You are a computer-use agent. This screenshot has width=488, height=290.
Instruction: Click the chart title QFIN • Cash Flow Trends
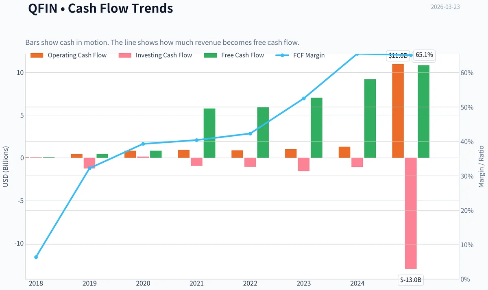(x=100, y=9)
